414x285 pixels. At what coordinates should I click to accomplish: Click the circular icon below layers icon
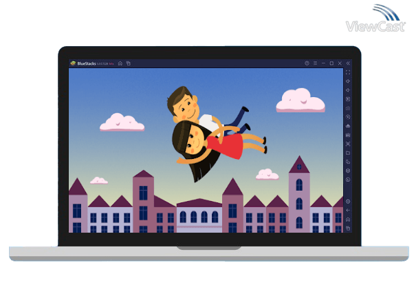pos(348,180)
